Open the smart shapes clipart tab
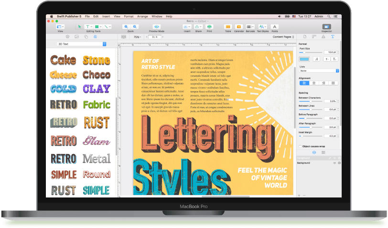The height and width of the screenshot is (228, 388). (67, 37)
